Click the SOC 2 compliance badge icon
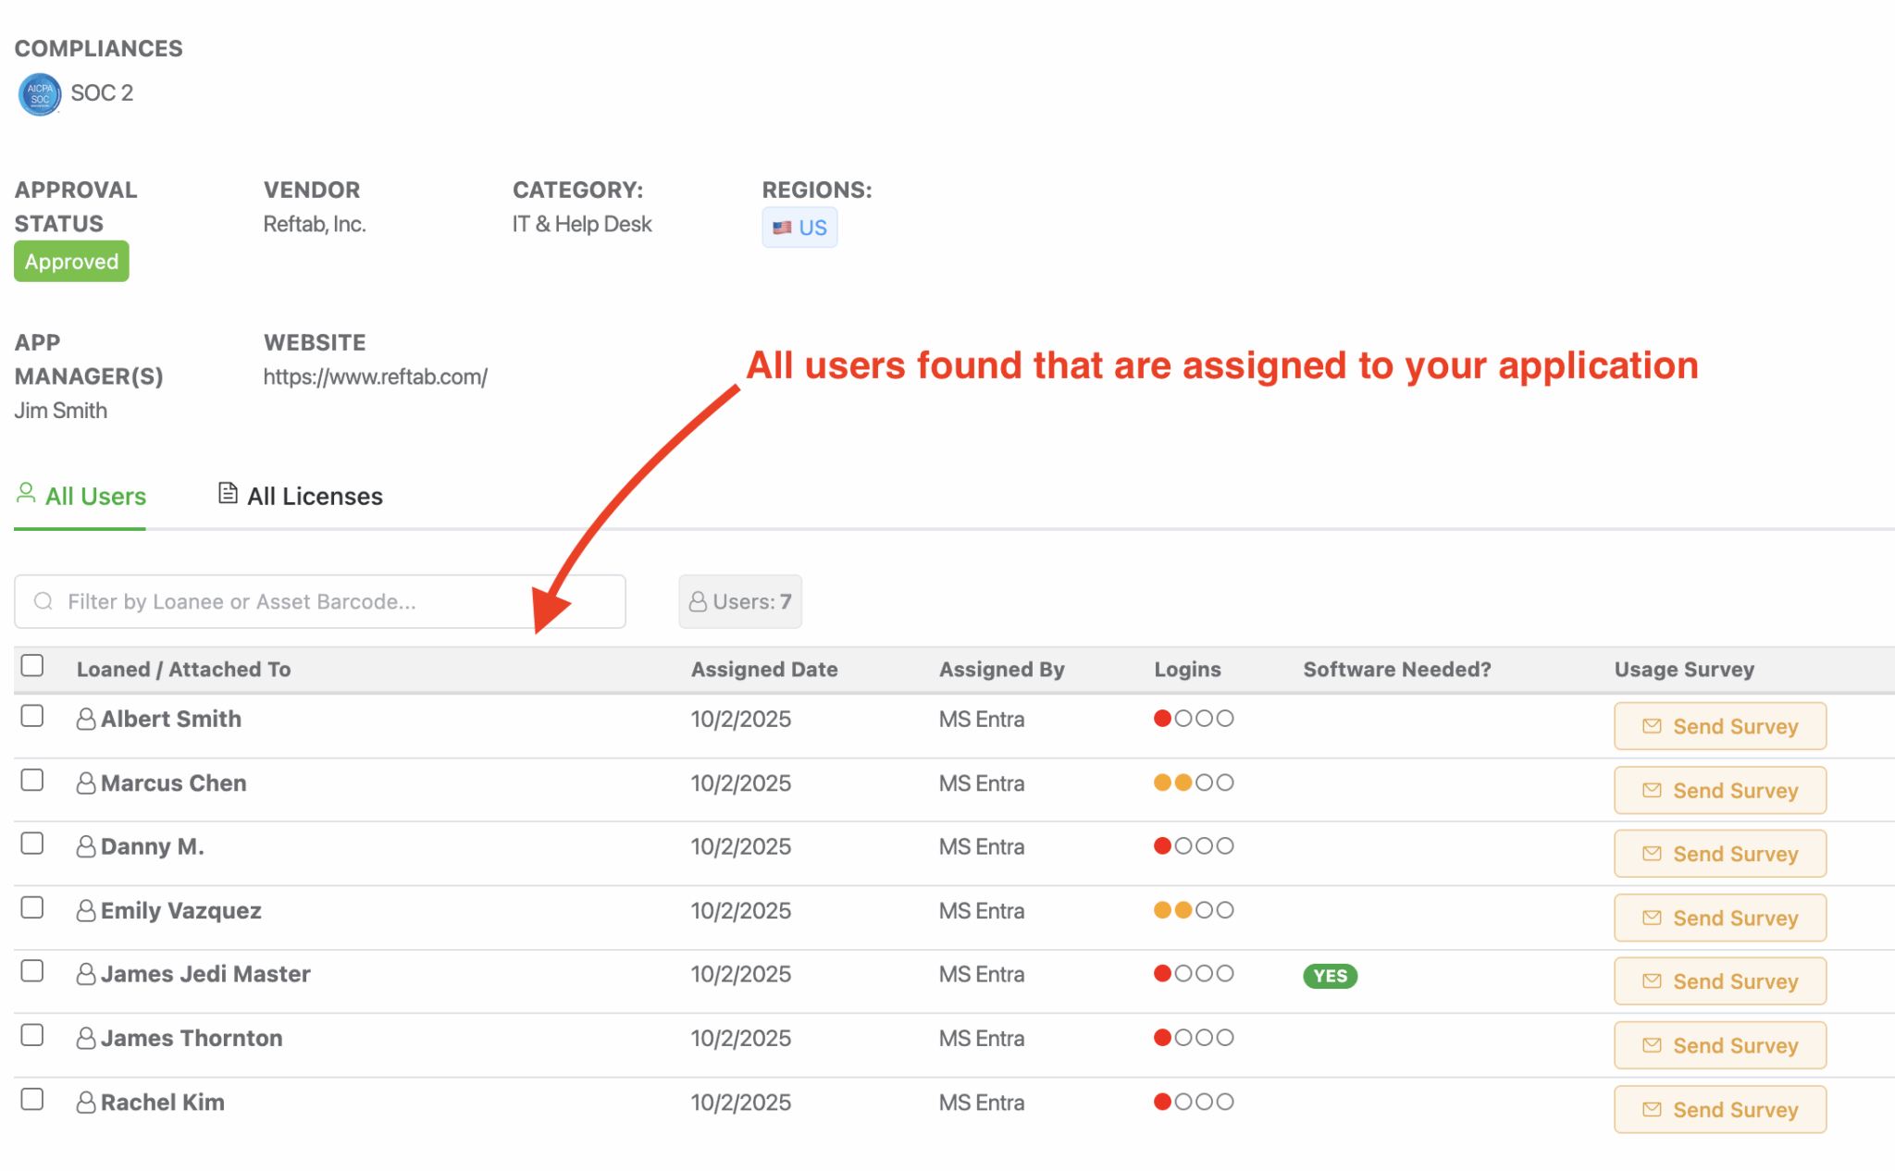 coord(37,93)
